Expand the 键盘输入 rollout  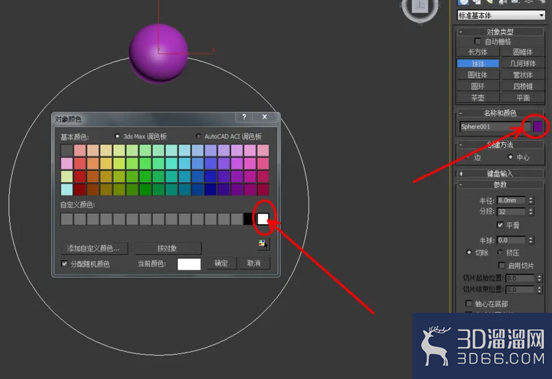[500, 173]
